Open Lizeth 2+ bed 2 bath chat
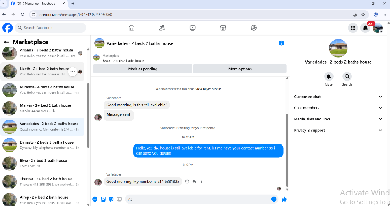The image size is (390, 206). (43, 71)
